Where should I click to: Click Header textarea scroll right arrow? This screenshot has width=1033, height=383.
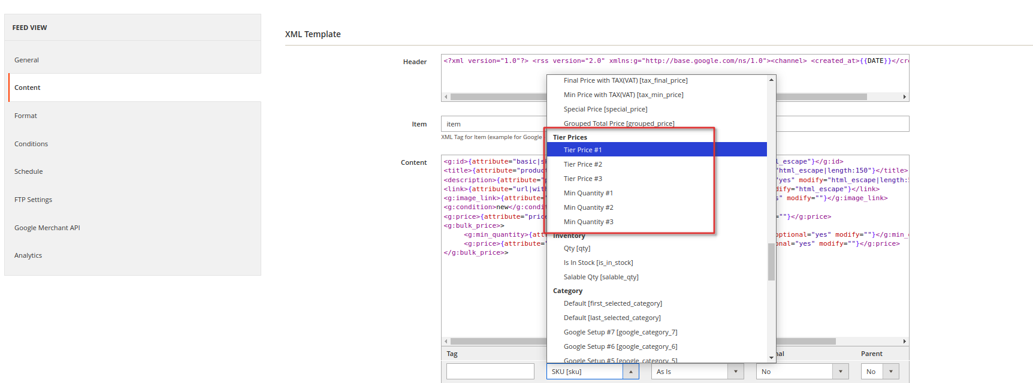[x=905, y=96]
